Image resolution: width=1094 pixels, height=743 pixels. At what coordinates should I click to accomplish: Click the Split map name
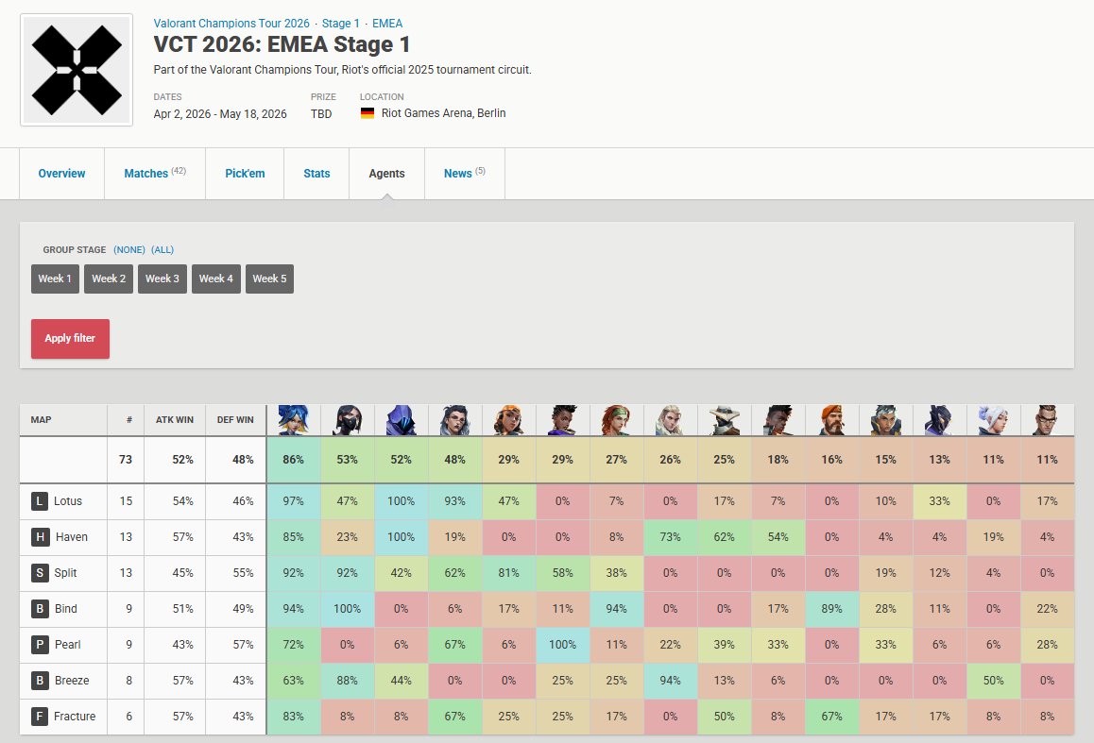[65, 573]
